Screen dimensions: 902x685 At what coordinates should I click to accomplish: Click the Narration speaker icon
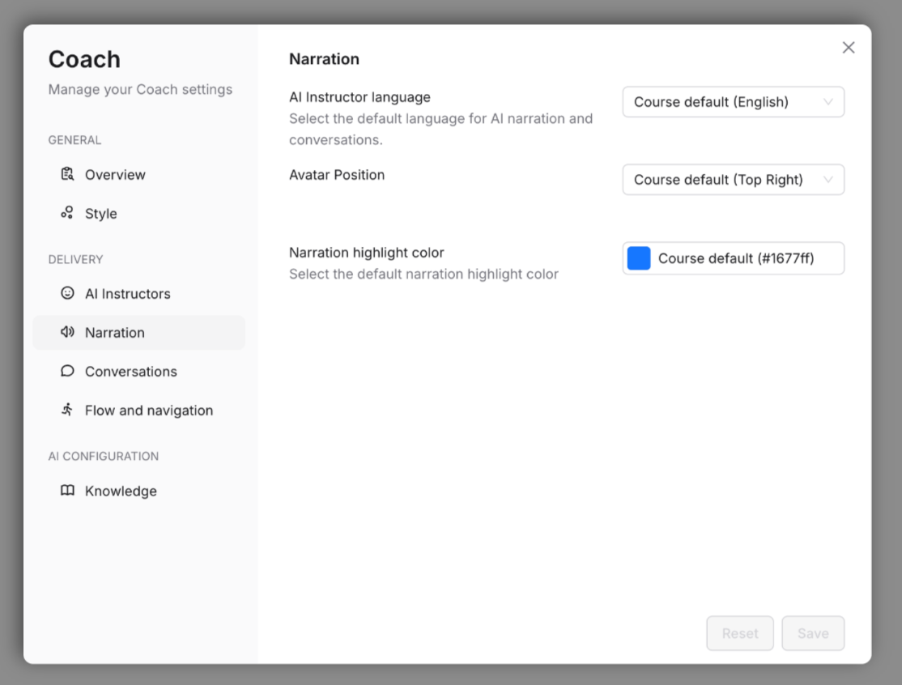(x=68, y=332)
